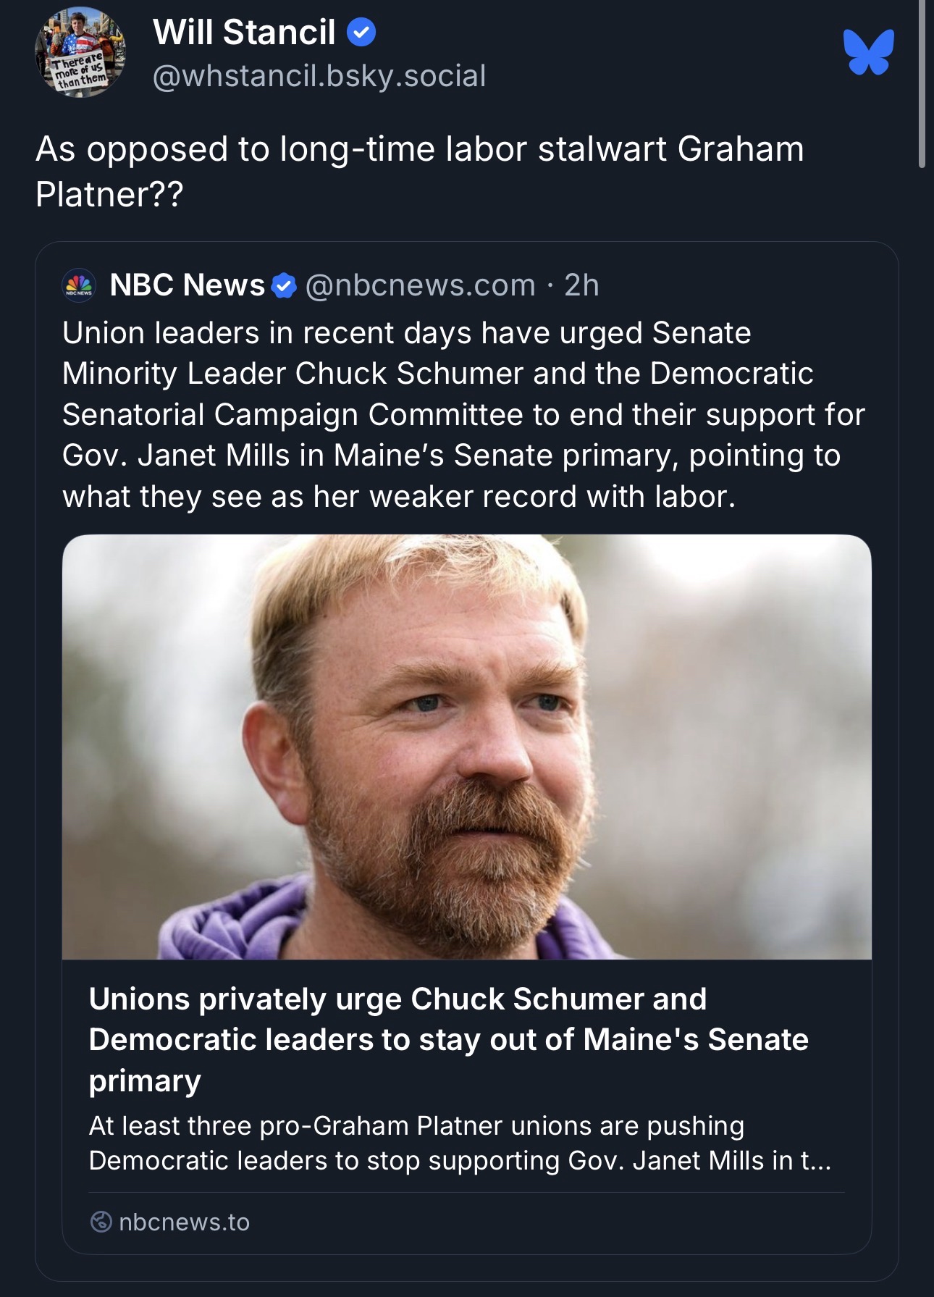
Task: Open the @whstancil.bsky.social handle
Action: point(319,76)
